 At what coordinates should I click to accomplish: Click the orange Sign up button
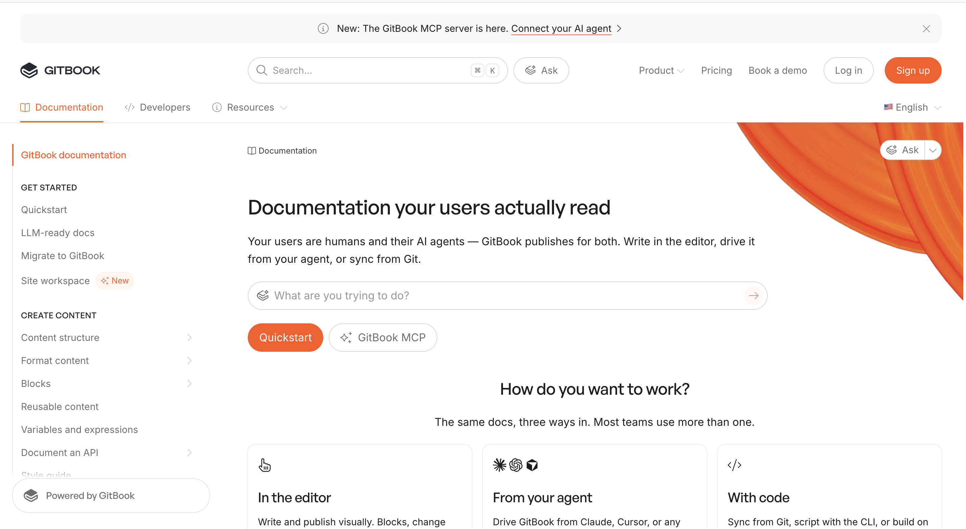(x=913, y=70)
